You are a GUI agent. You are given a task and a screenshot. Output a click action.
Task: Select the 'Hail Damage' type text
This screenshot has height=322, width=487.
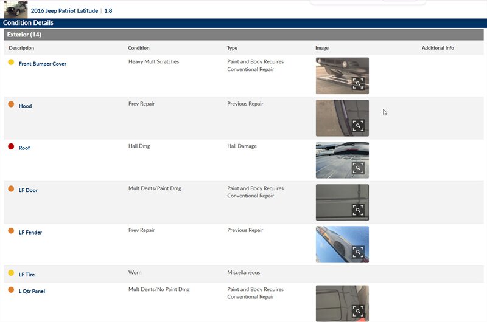click(242, 146)
